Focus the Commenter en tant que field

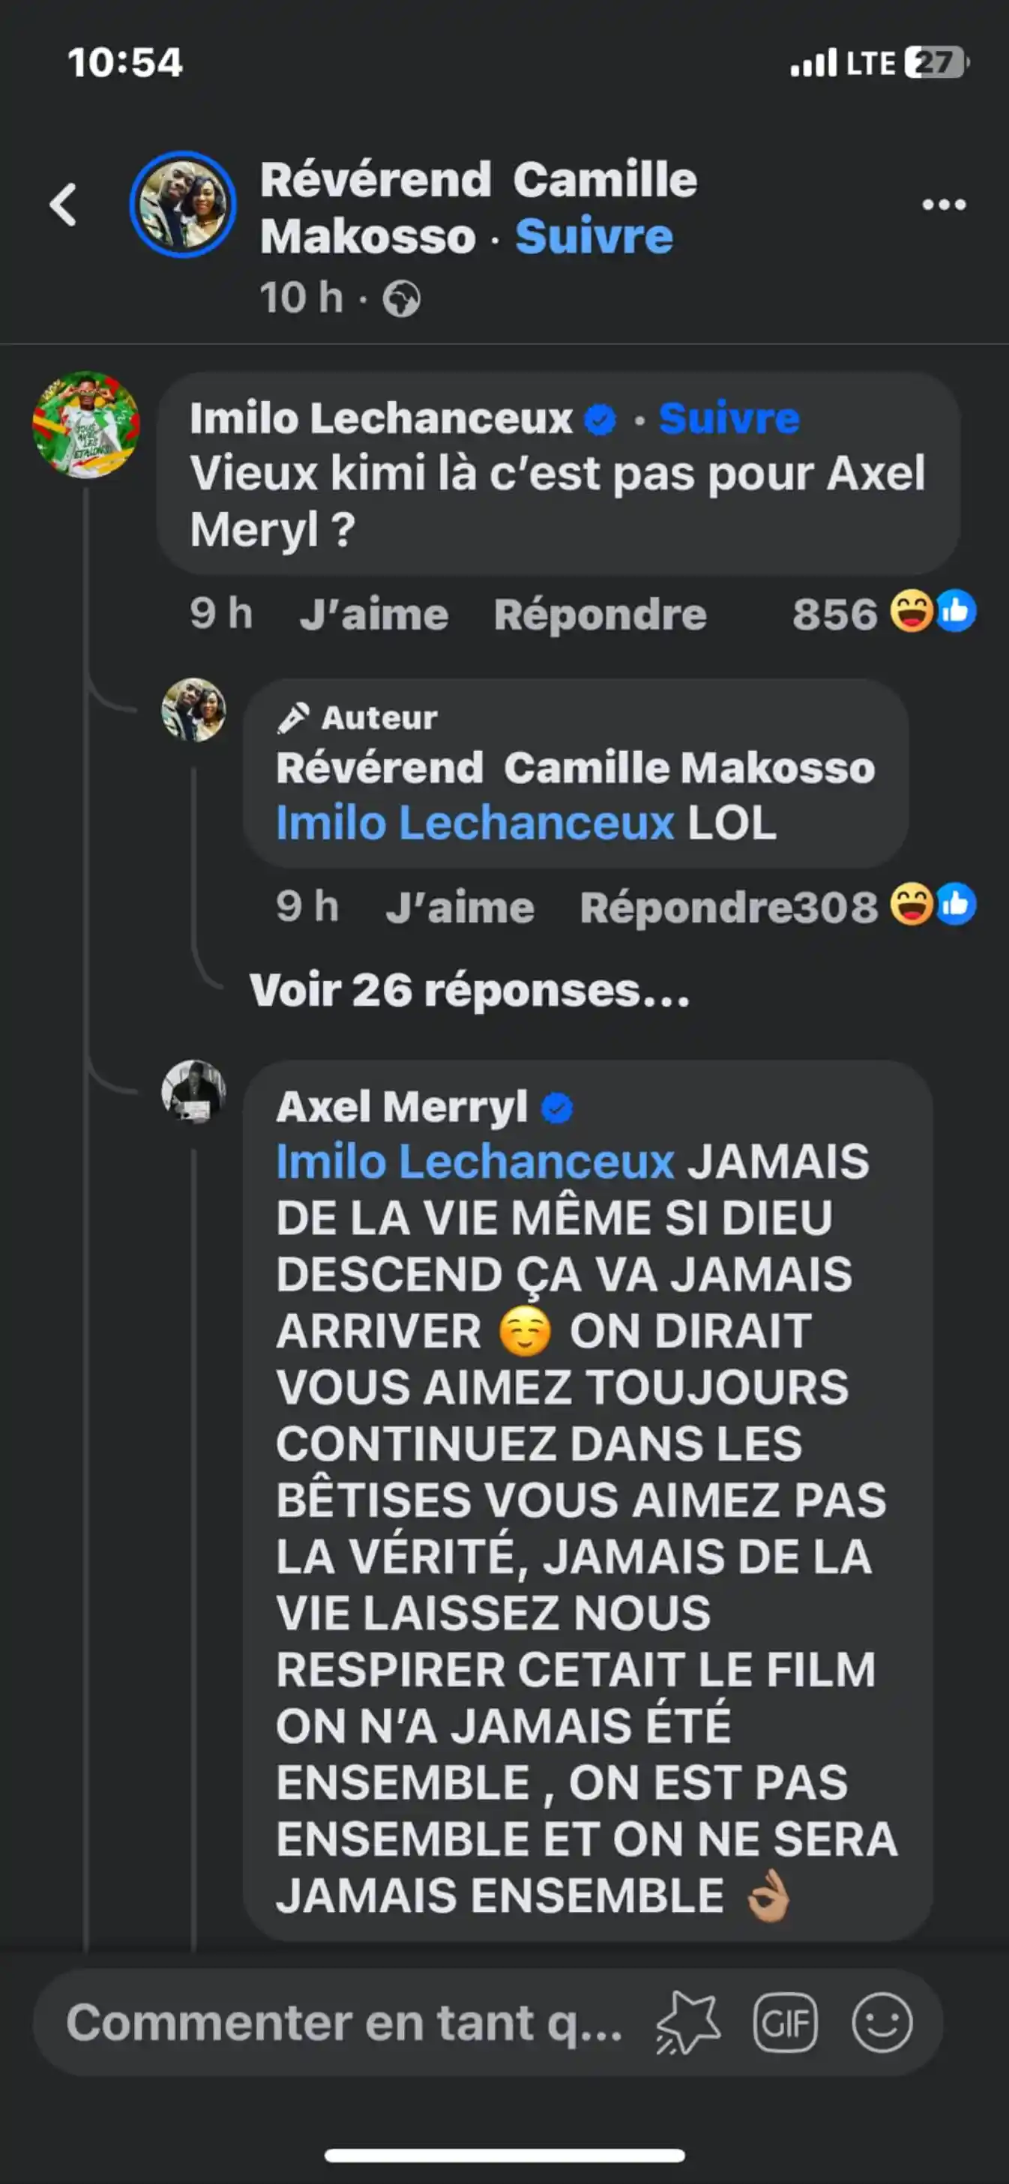click(x=343, y=2022)
